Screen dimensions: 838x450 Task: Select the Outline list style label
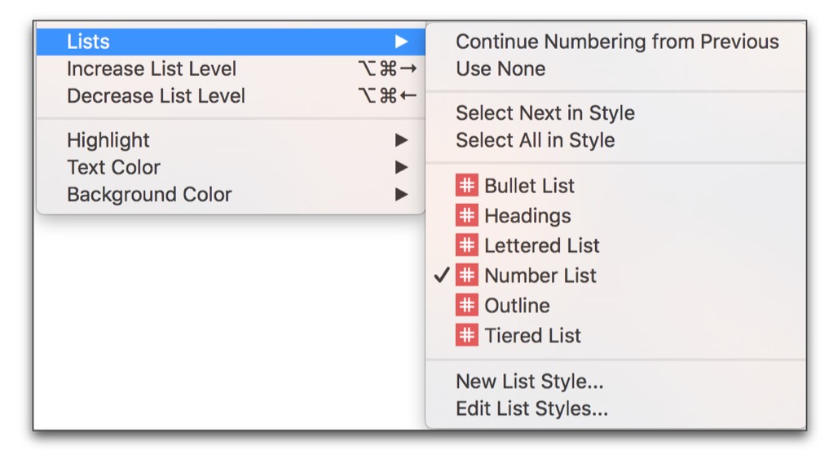[517, 305]
